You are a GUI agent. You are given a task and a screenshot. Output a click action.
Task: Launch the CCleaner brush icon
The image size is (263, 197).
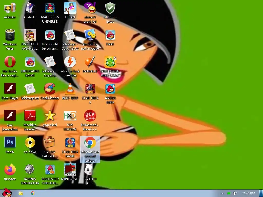pos(50,89)
